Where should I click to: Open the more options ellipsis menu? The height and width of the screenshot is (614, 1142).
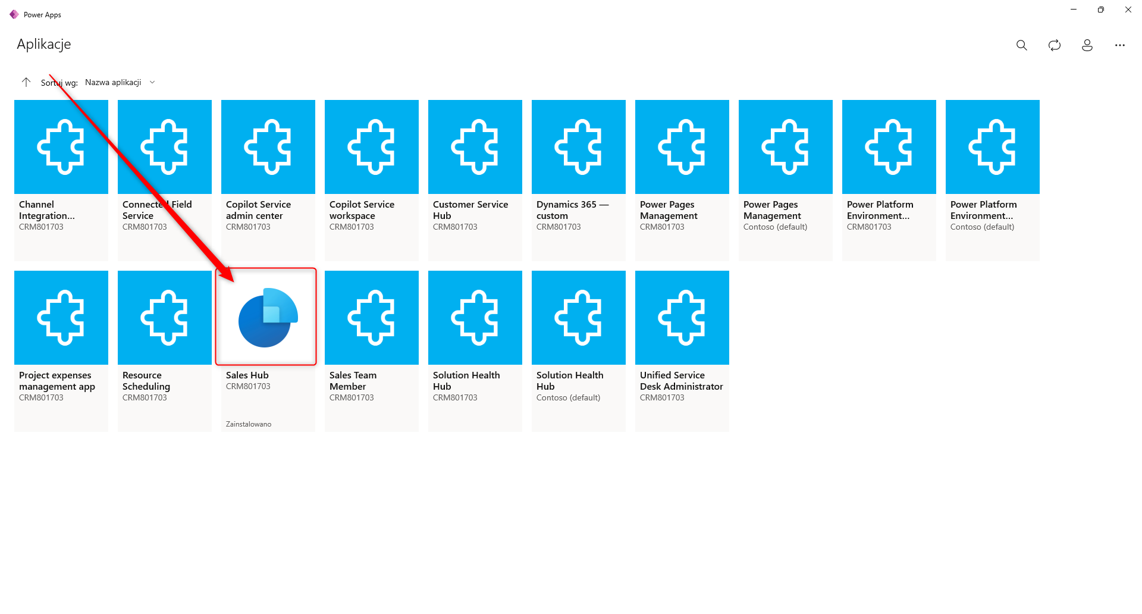1119,45
